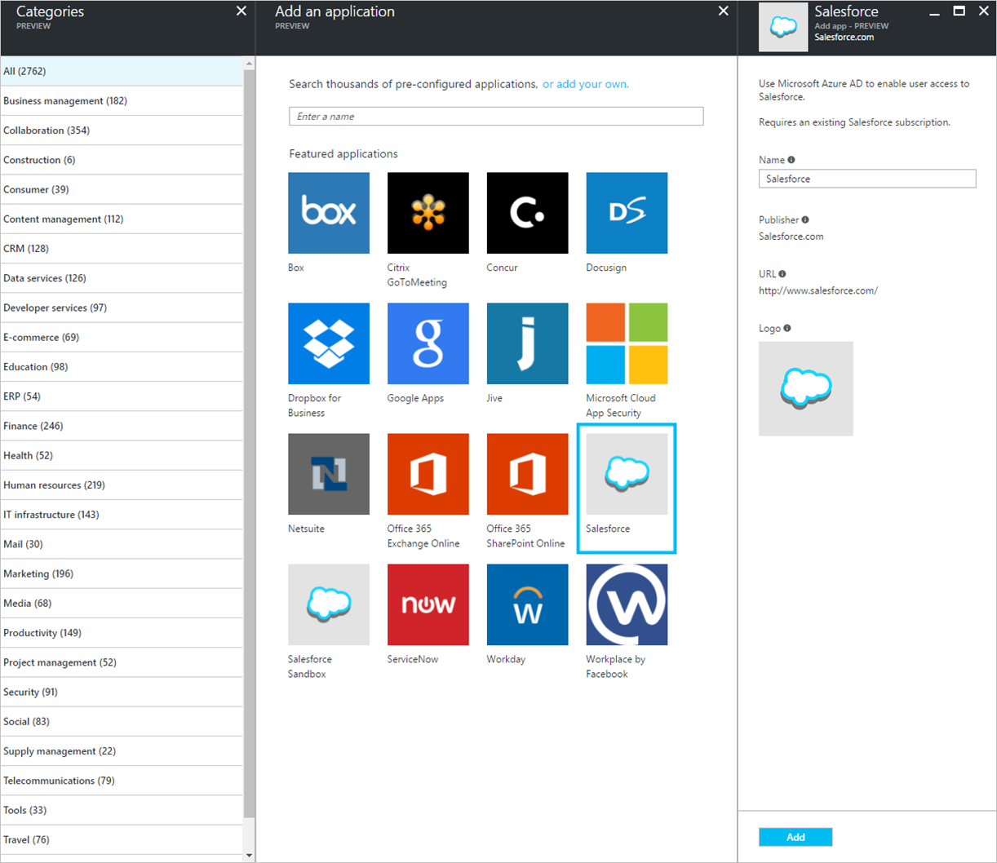997x863 pixels.
Task: Click the info icon beside Name
Action: pyautogui.click(x=791, y=160)
